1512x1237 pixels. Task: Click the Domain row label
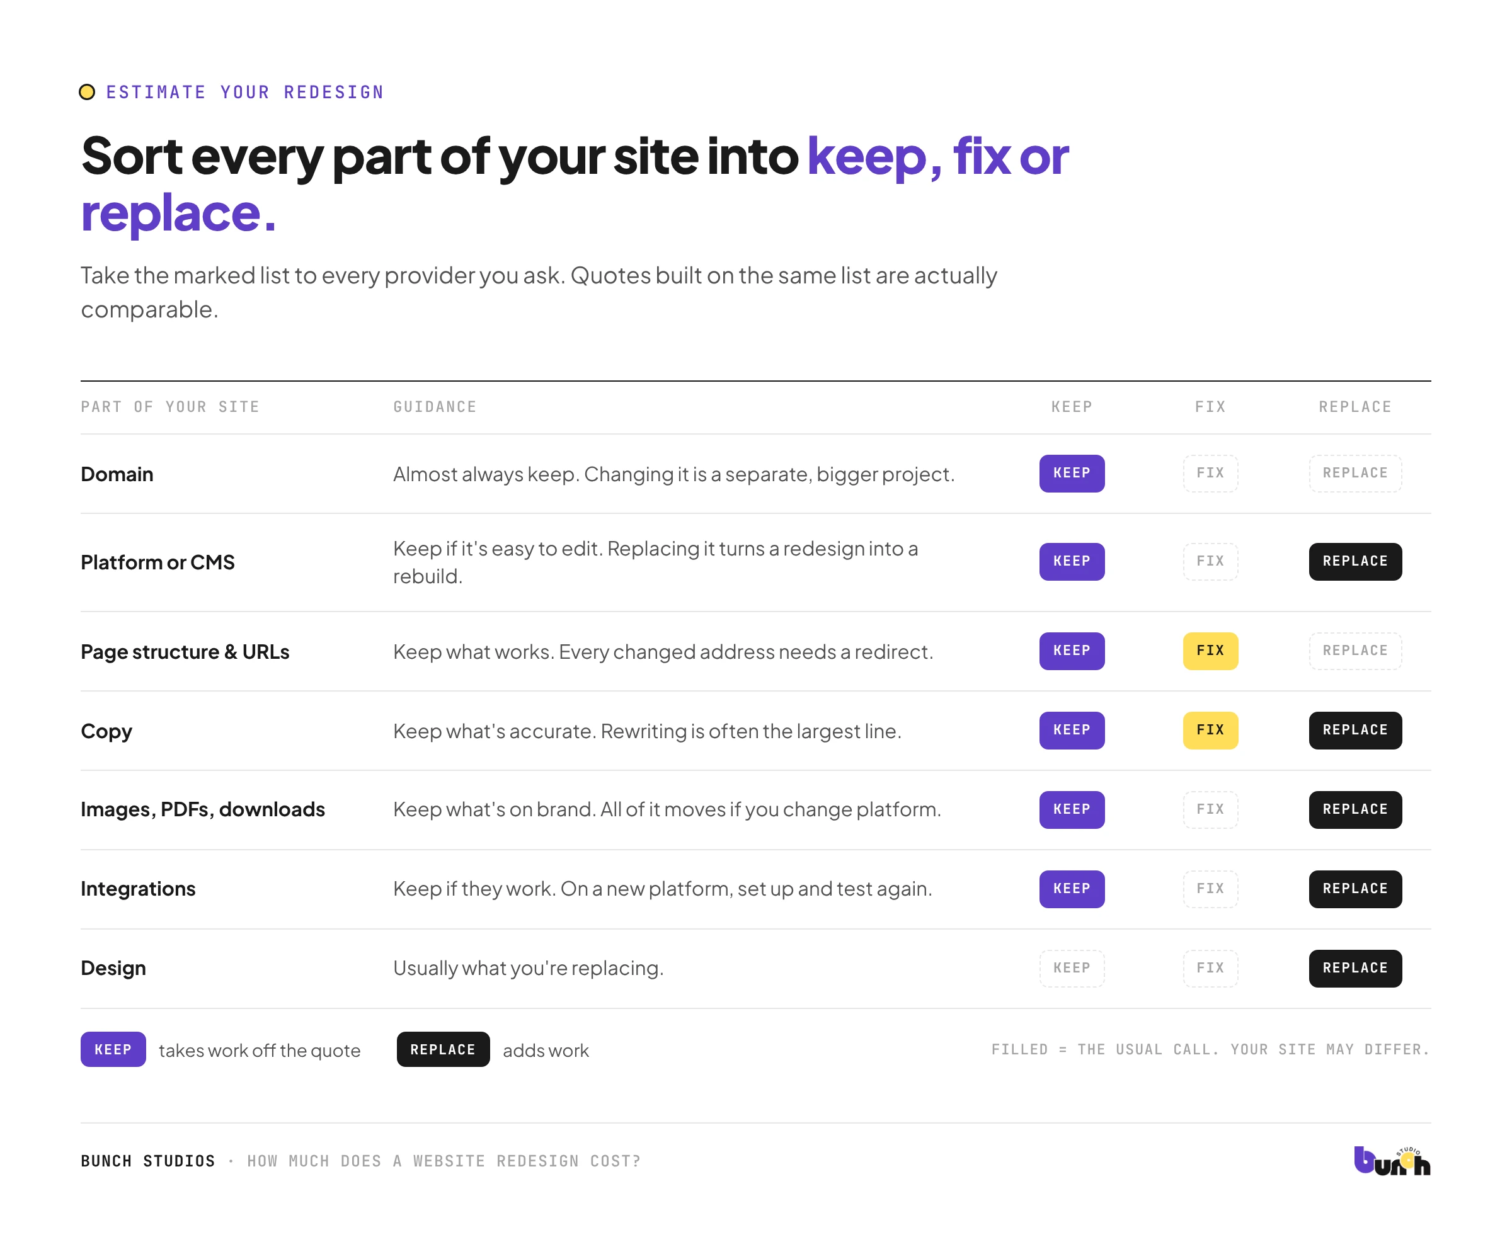pyautogui.click(x=117, y=474)
